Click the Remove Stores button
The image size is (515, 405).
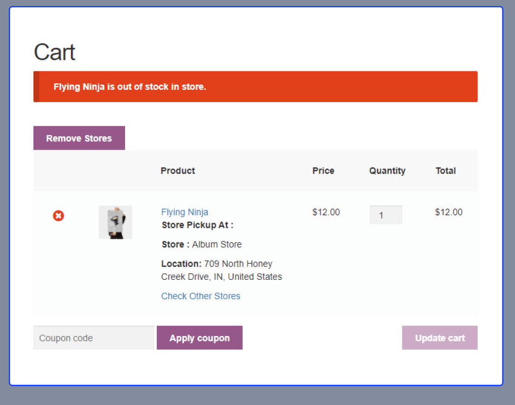point(79,138)
